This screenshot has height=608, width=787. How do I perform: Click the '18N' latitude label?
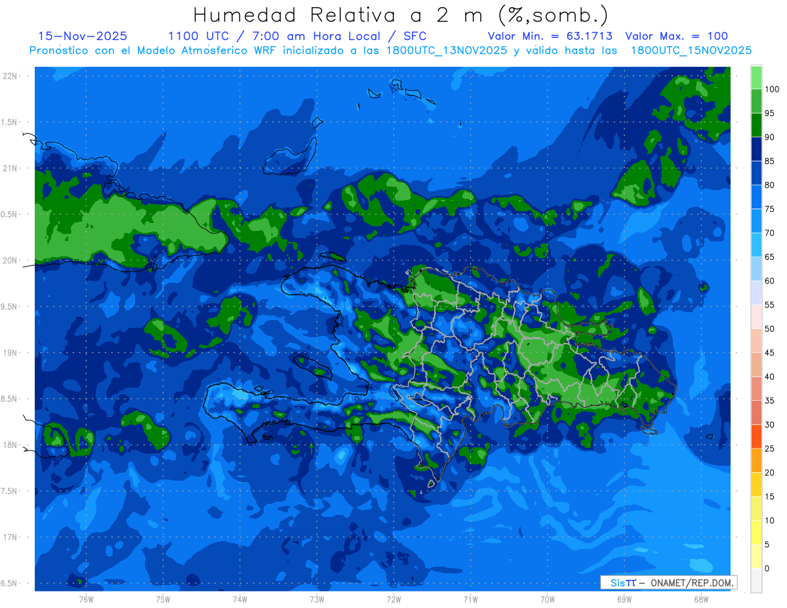point(9,445)
